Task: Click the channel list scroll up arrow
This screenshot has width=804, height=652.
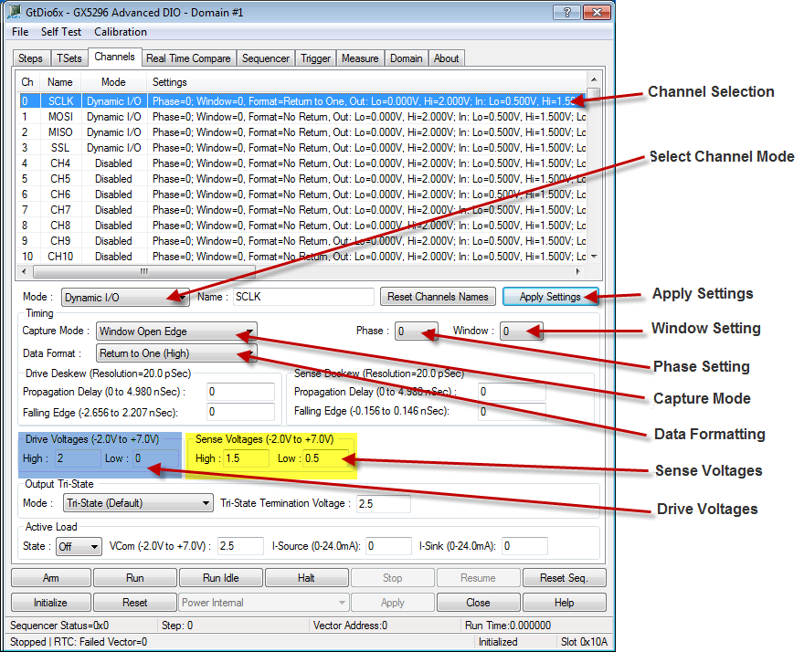Action: [594, 79]
